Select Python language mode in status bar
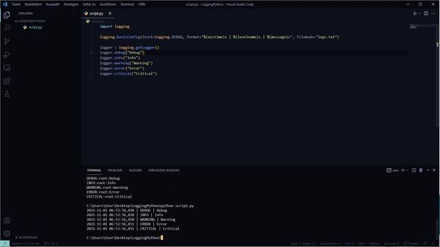 375,244
